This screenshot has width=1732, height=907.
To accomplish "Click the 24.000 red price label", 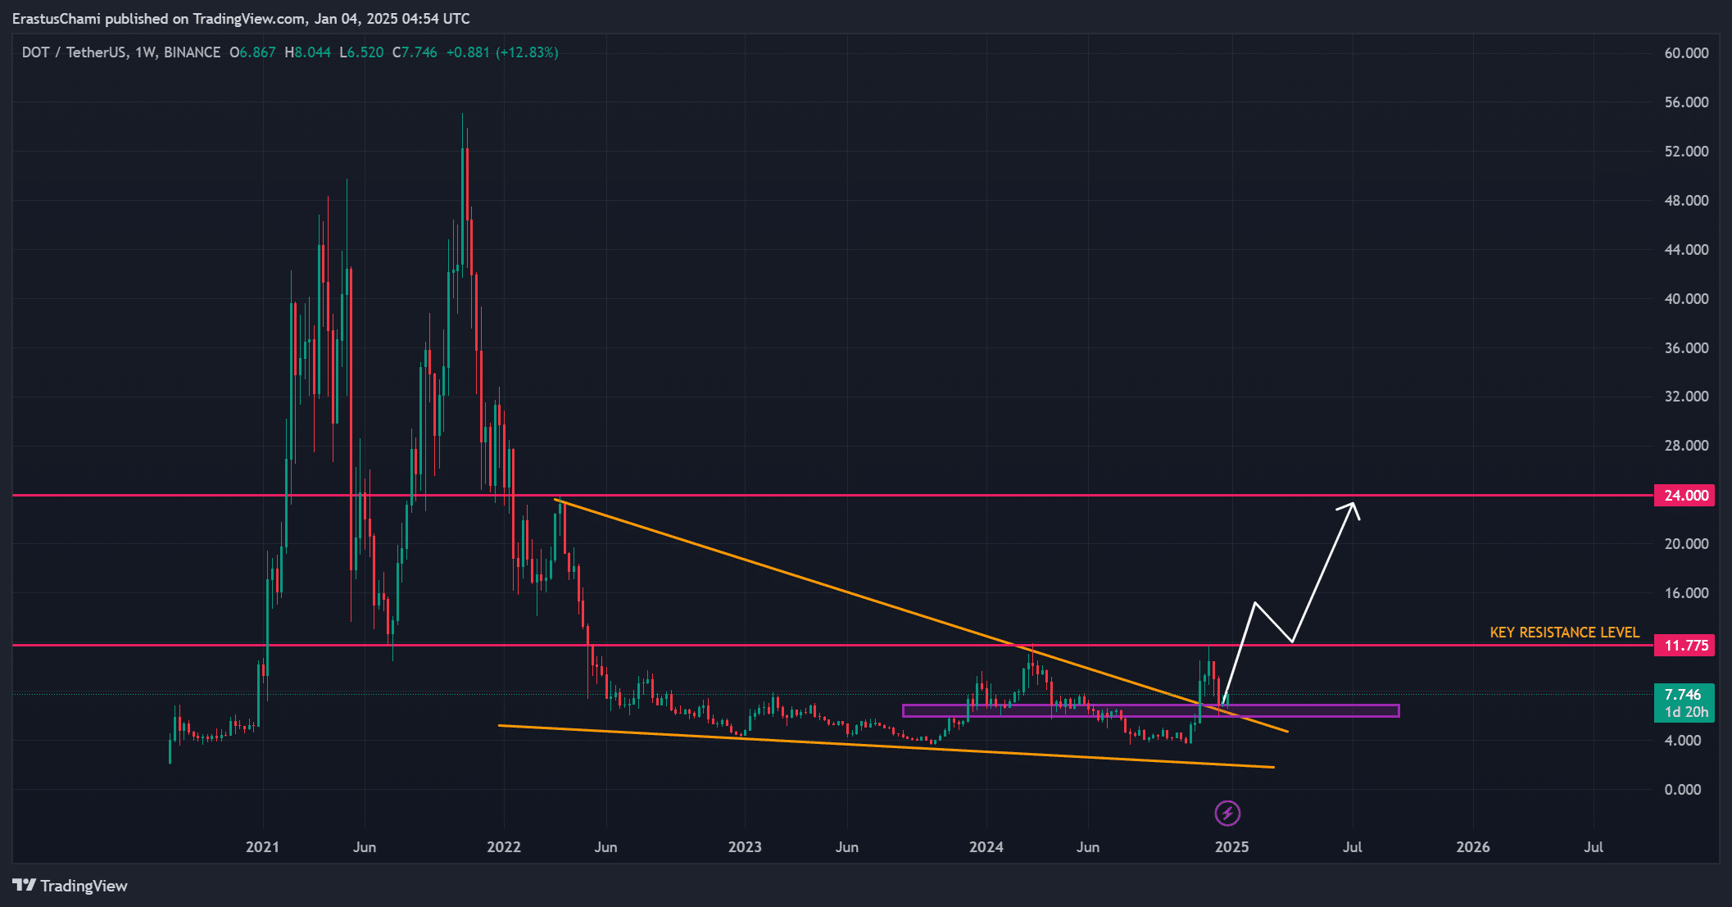I will [x=1684, y=495].
